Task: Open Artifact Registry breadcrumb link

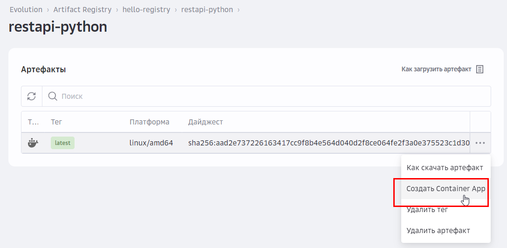Action: (82, 9)
